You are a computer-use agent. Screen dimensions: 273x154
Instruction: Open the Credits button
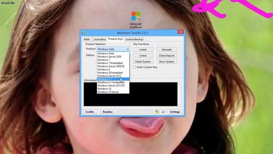click(x=90, y=112)
